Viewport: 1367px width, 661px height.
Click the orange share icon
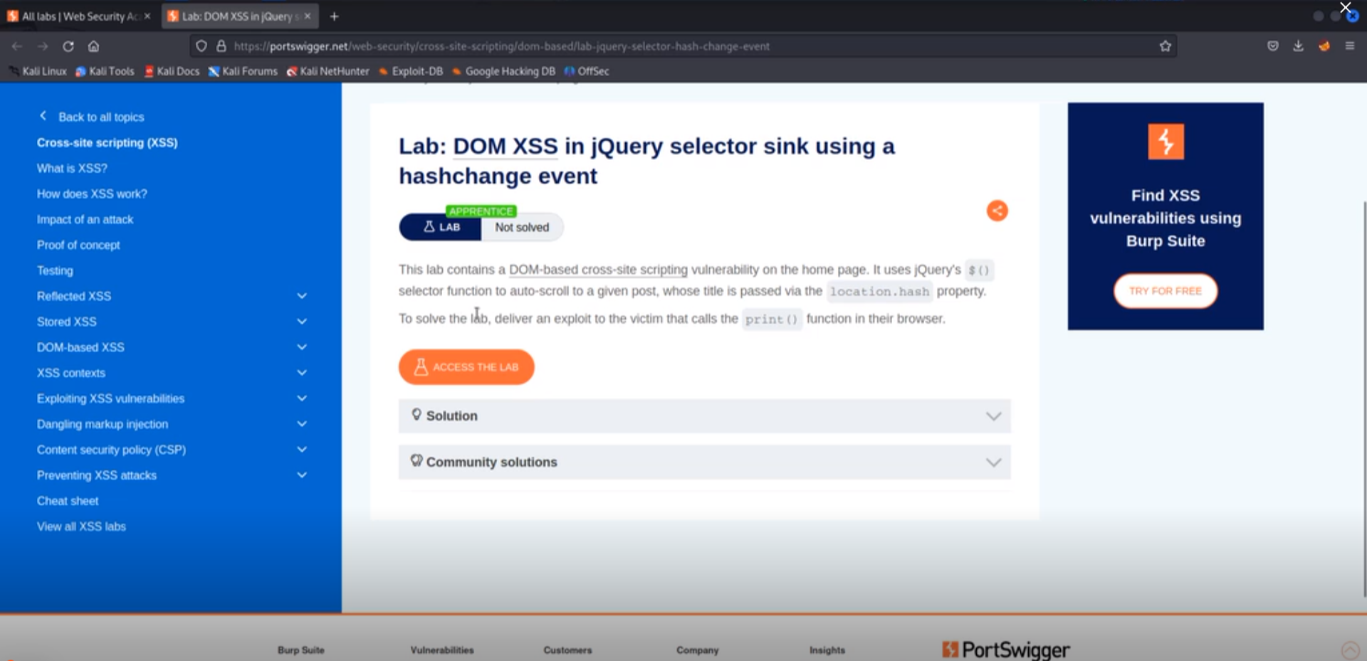pos(997,211)
